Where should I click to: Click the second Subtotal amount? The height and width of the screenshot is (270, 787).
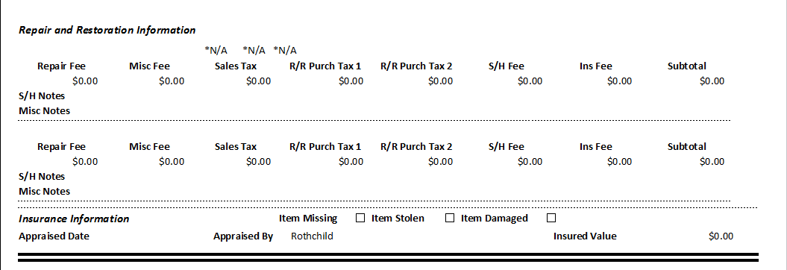pos(712,162)
